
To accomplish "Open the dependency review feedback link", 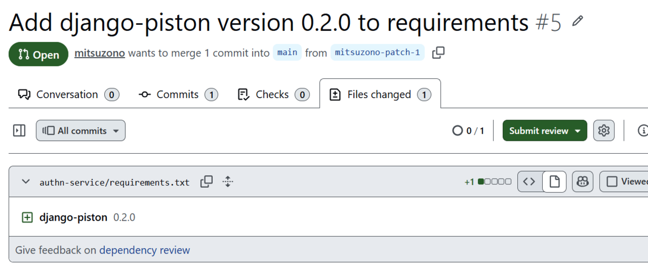I will 145,250.
